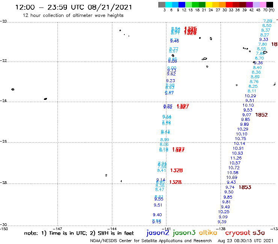The height and width of the screenshot is (244, 278).
Task: Select the black swatch ending the color scale
Action: click(x=269, y=5)
